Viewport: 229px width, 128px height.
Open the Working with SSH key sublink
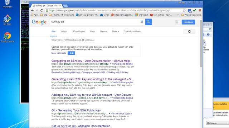pos(118,73)
